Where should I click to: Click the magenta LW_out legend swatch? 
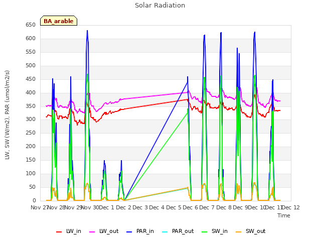point(92,232)
